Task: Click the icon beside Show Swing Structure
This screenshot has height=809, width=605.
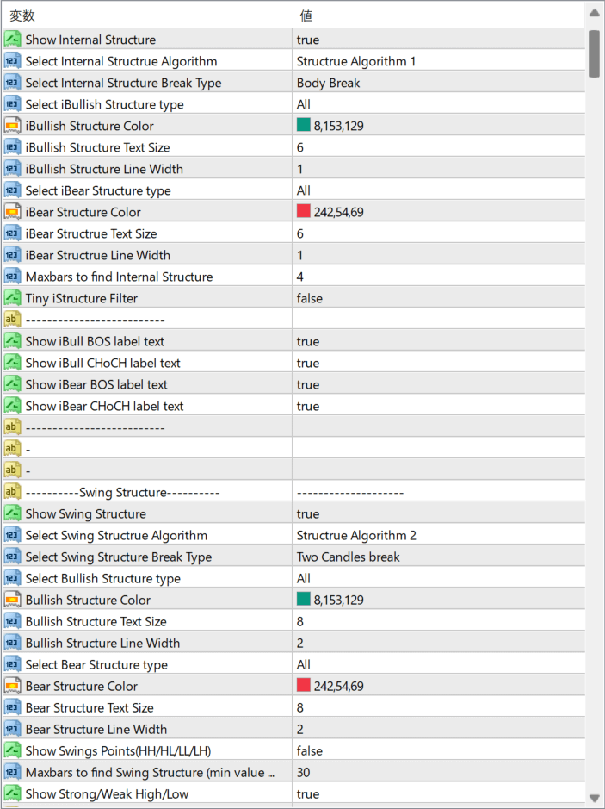Action: tap(12, 513)
